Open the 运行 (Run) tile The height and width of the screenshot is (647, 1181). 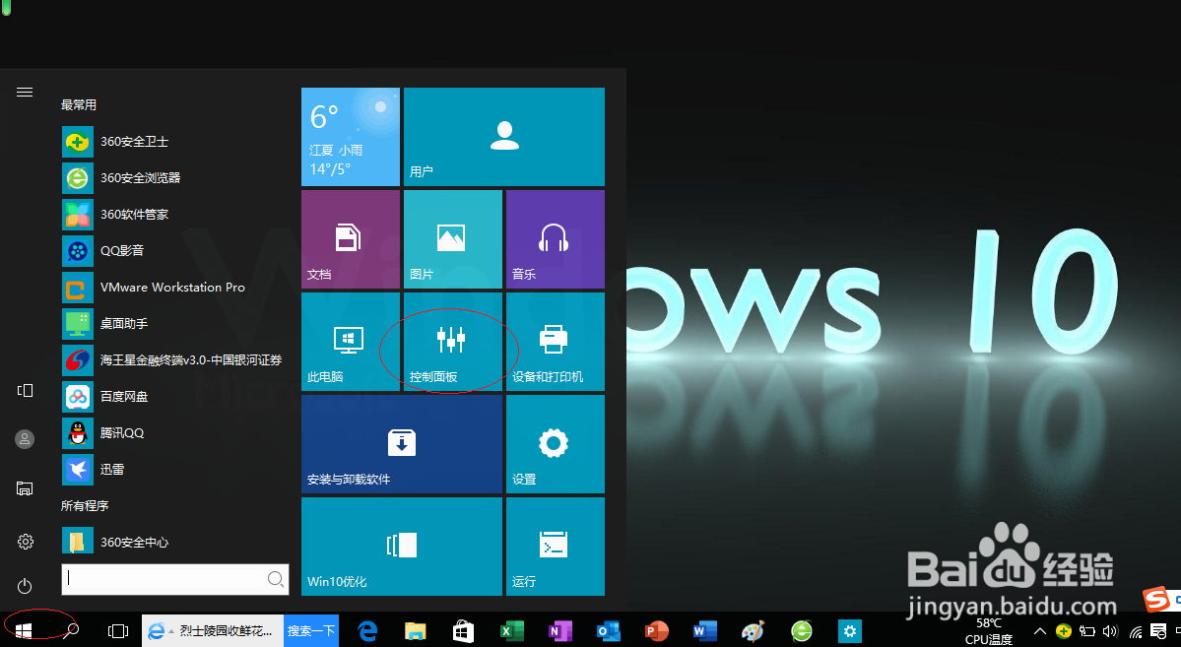coord(555,547)
